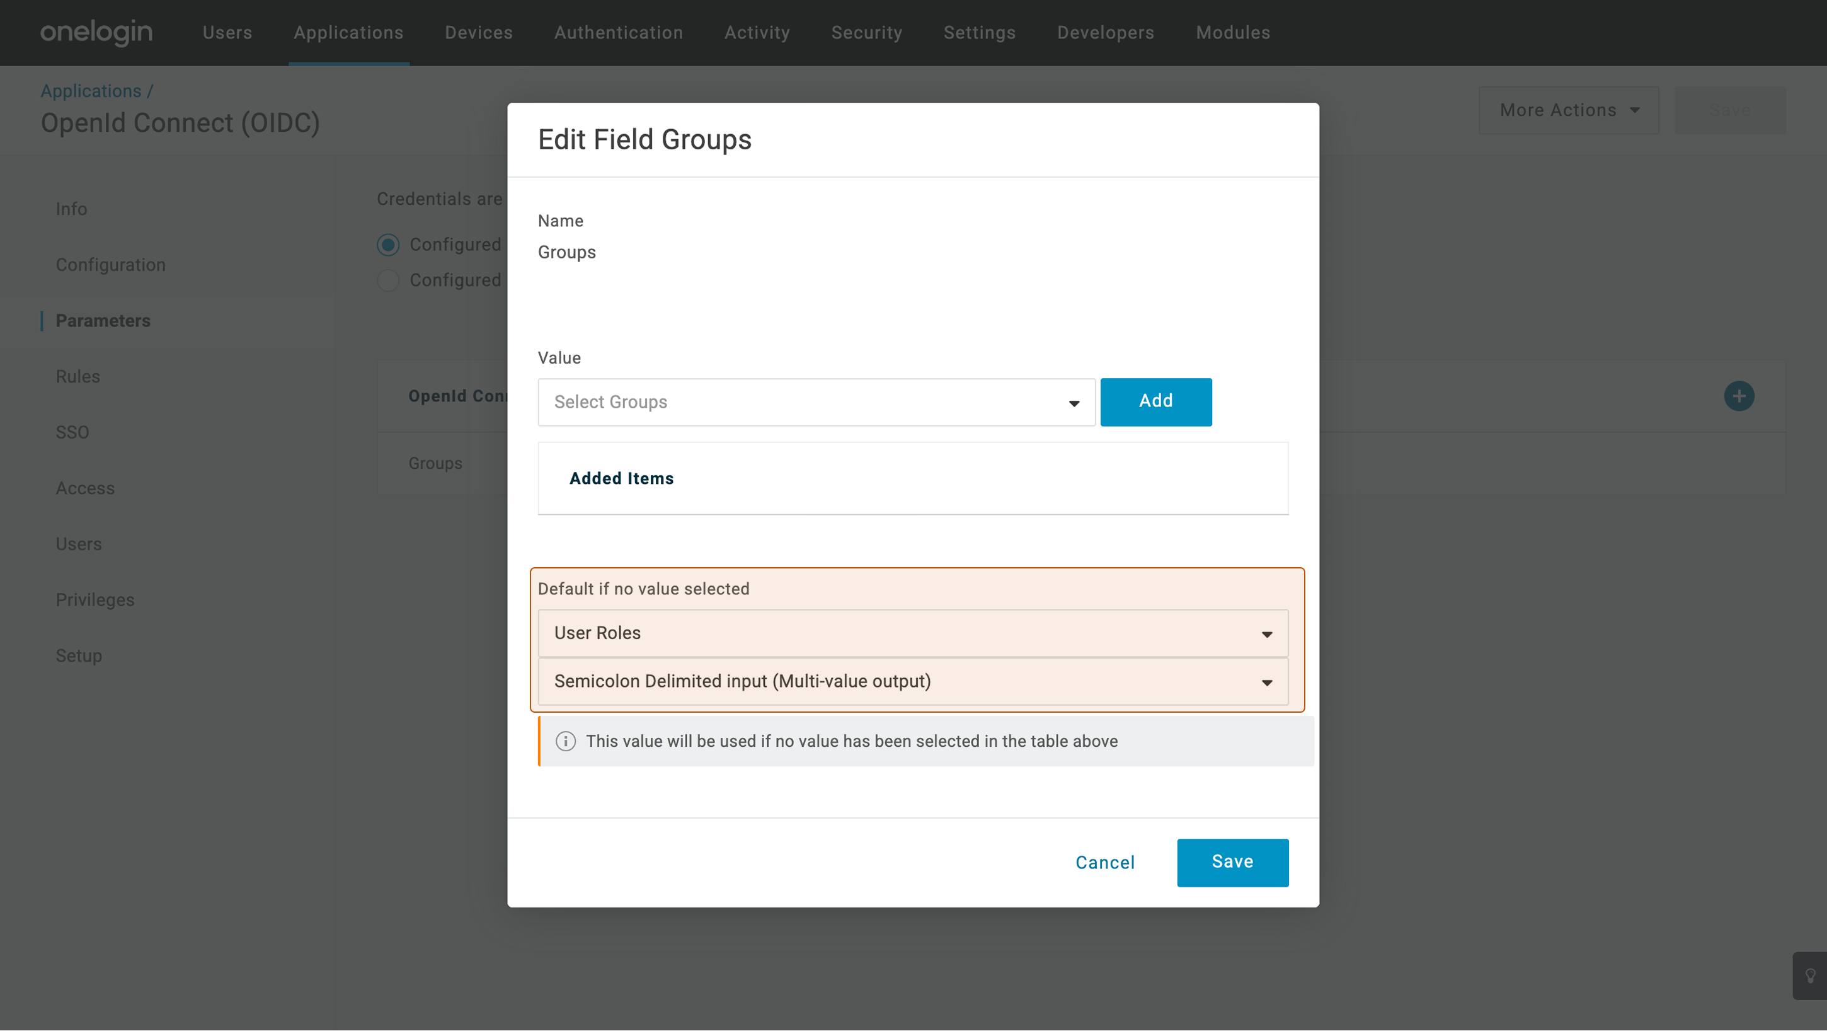Click the Add button next to Select Groups
Image resolution: width=1827 pixels, height=1031 pixels.
tap(1155, 401)
